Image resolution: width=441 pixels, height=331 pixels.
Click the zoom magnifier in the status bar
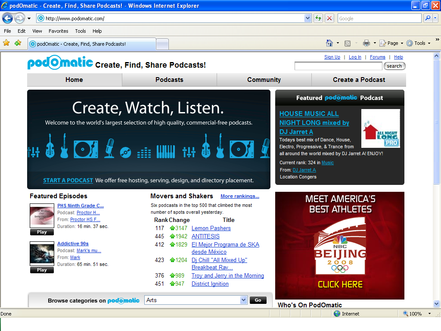[406, 313]
